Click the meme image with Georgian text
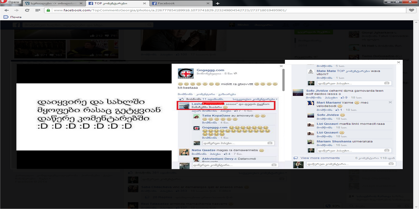This screenshot has width=419, height=209. [94, 117]
